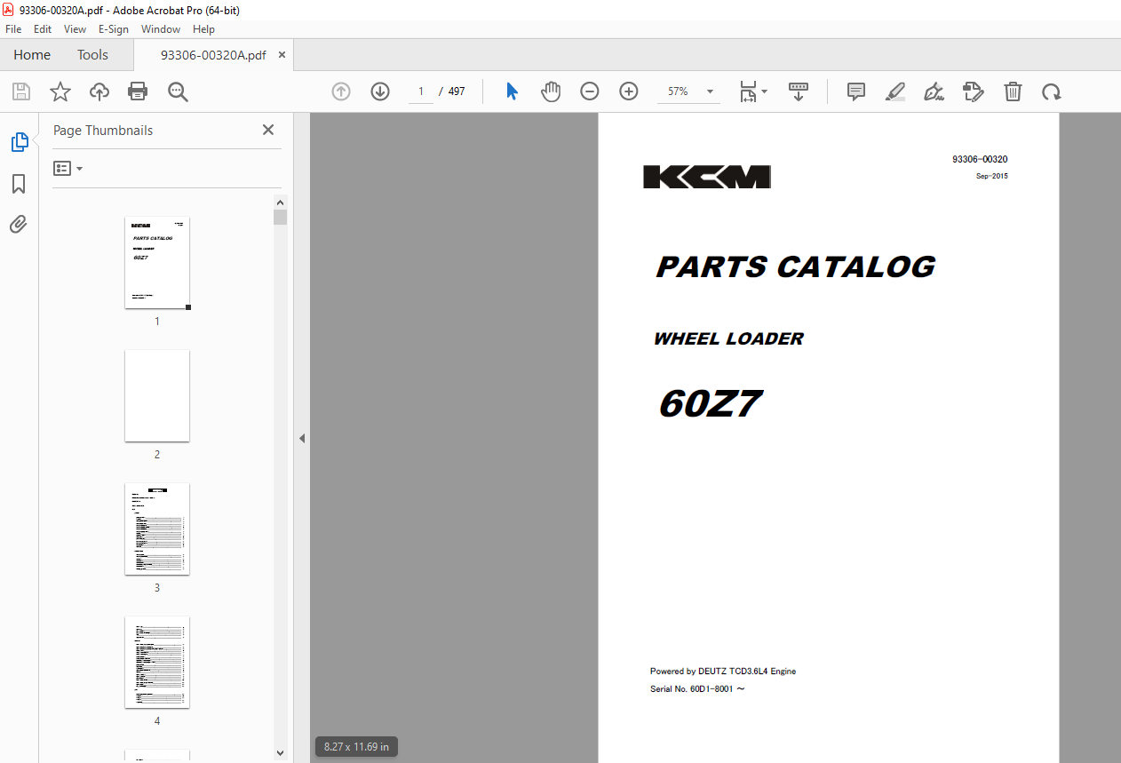Click the fit page scrolling icon
1121x763 pixels.
point(748,91)
